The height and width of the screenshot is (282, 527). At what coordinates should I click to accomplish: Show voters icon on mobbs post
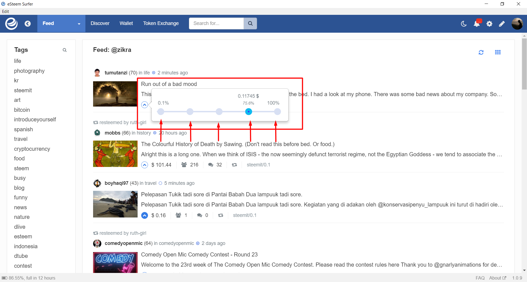pyautogui.click(x=184, y=165)
